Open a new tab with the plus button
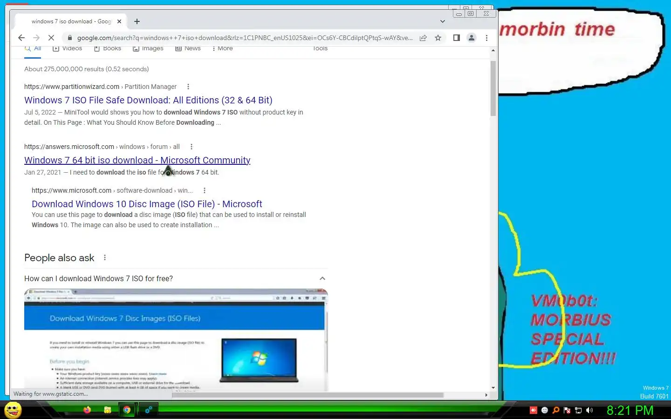671x419 pixels. [x=137, y=21]
